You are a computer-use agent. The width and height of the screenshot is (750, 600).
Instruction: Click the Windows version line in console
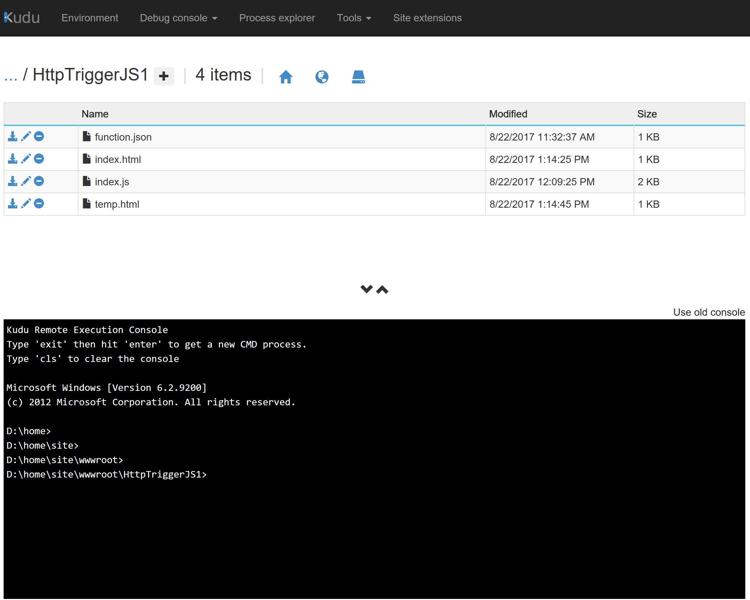click(x=107, y=388)
